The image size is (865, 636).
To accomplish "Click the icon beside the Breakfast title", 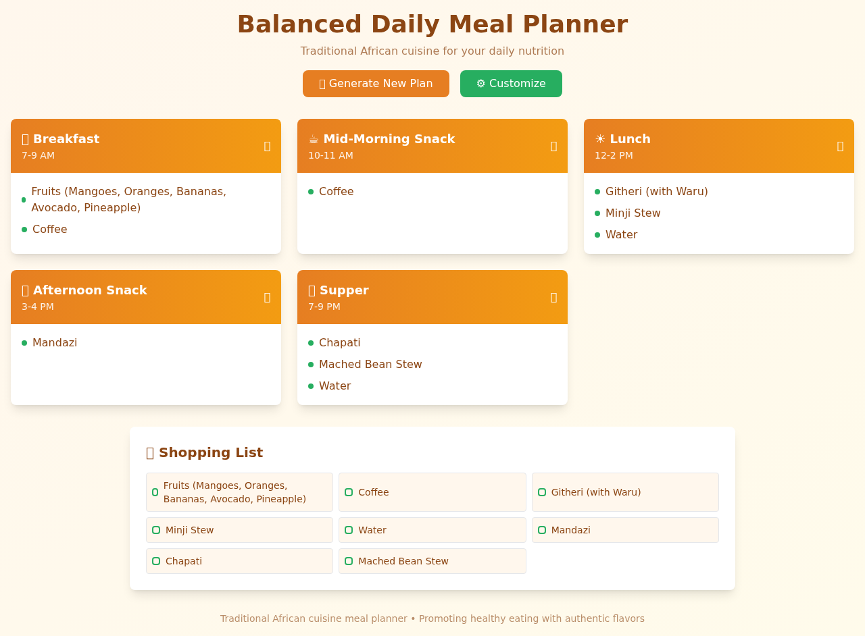I will (x=25, y=138).
